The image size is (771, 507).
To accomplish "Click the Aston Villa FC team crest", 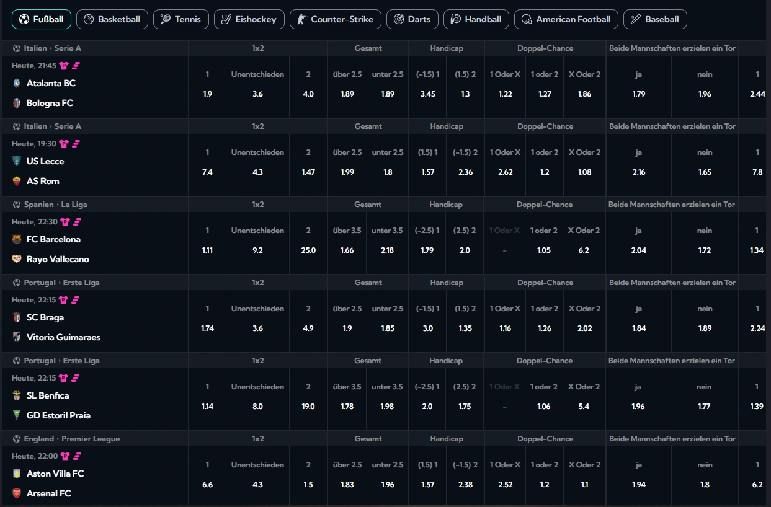I will pyautogui.click(x=17, y=474).
